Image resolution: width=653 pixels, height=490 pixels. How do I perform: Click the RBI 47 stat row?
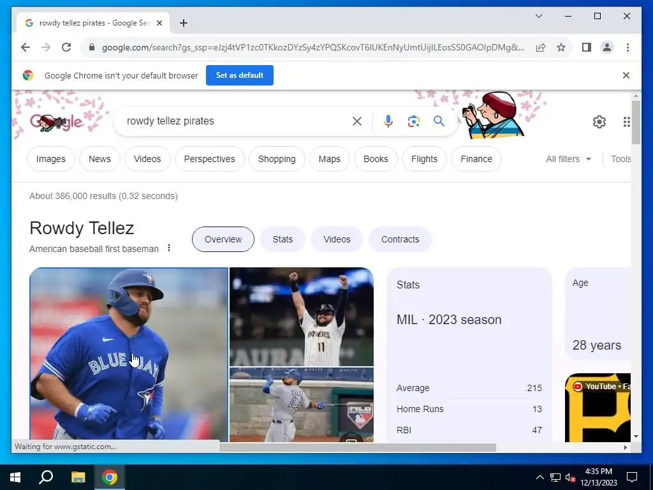click(x=469, y=430)
